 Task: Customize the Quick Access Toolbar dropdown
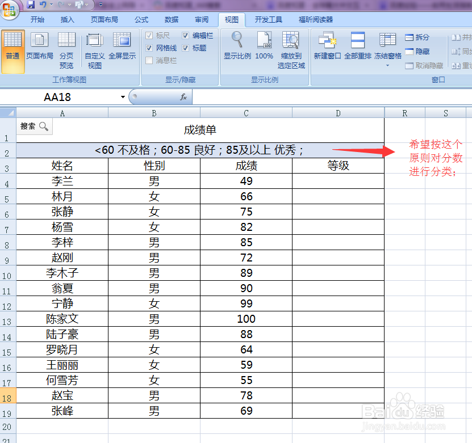pos(101,4)
